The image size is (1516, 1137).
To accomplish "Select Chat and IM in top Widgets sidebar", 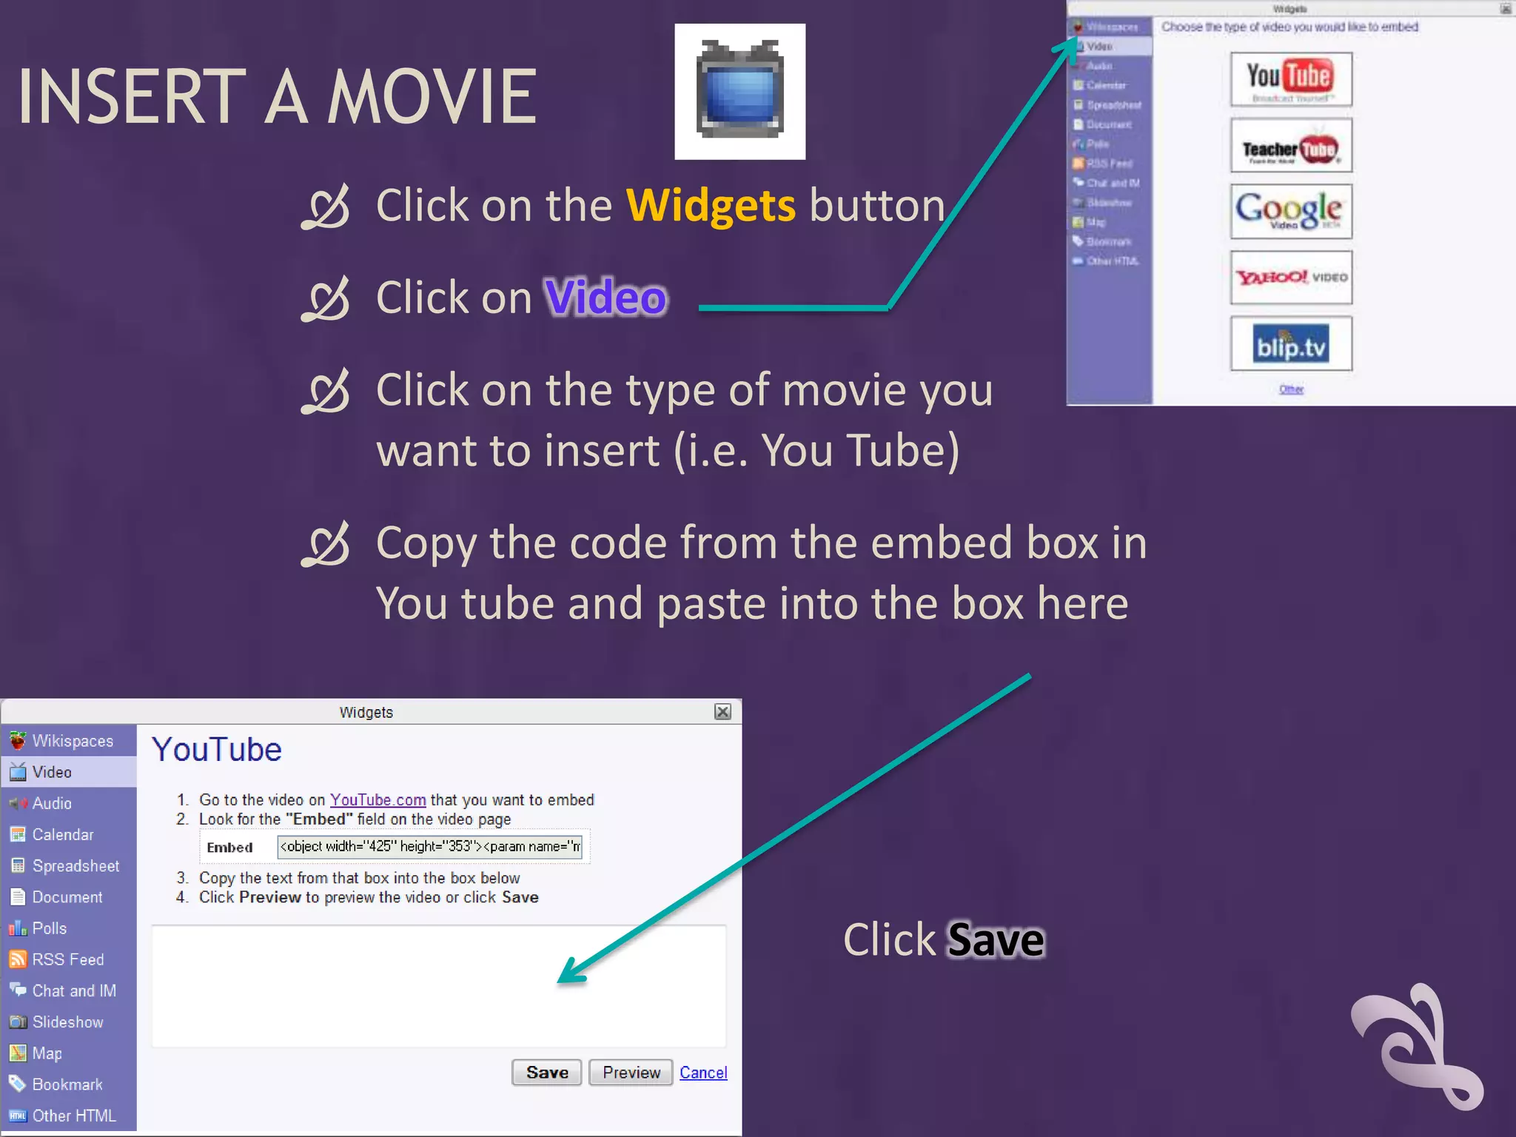I will [x=1110, y=183].
